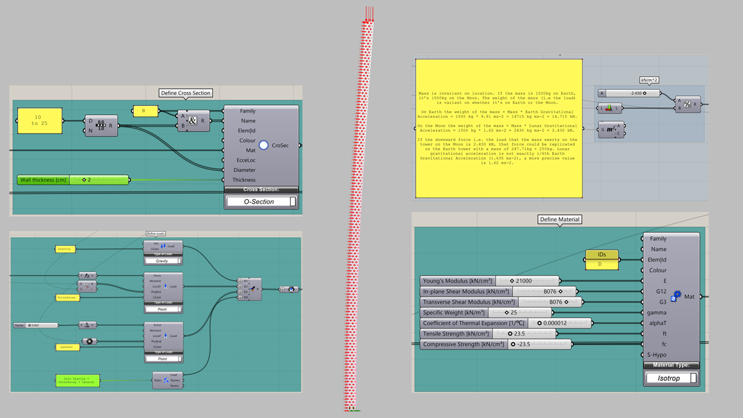
Task: Click the CroSec cross section circle icon
Action: tap(264, 145)
